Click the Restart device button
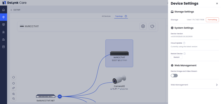221x104 pixels. click(x=177, y=57)
